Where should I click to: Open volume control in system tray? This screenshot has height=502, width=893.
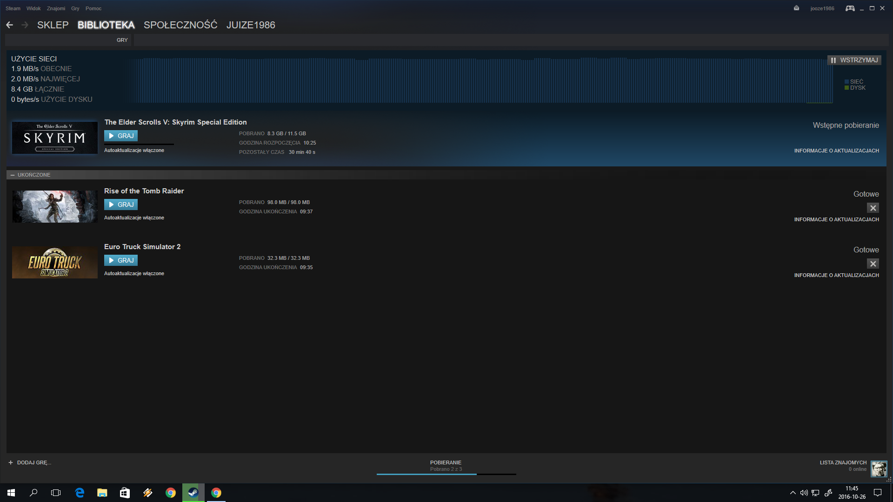tap(804, 493)
